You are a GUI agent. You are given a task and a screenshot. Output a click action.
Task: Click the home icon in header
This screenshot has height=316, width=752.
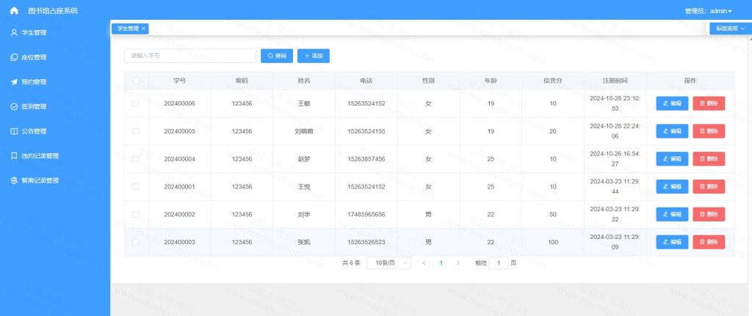14,10
